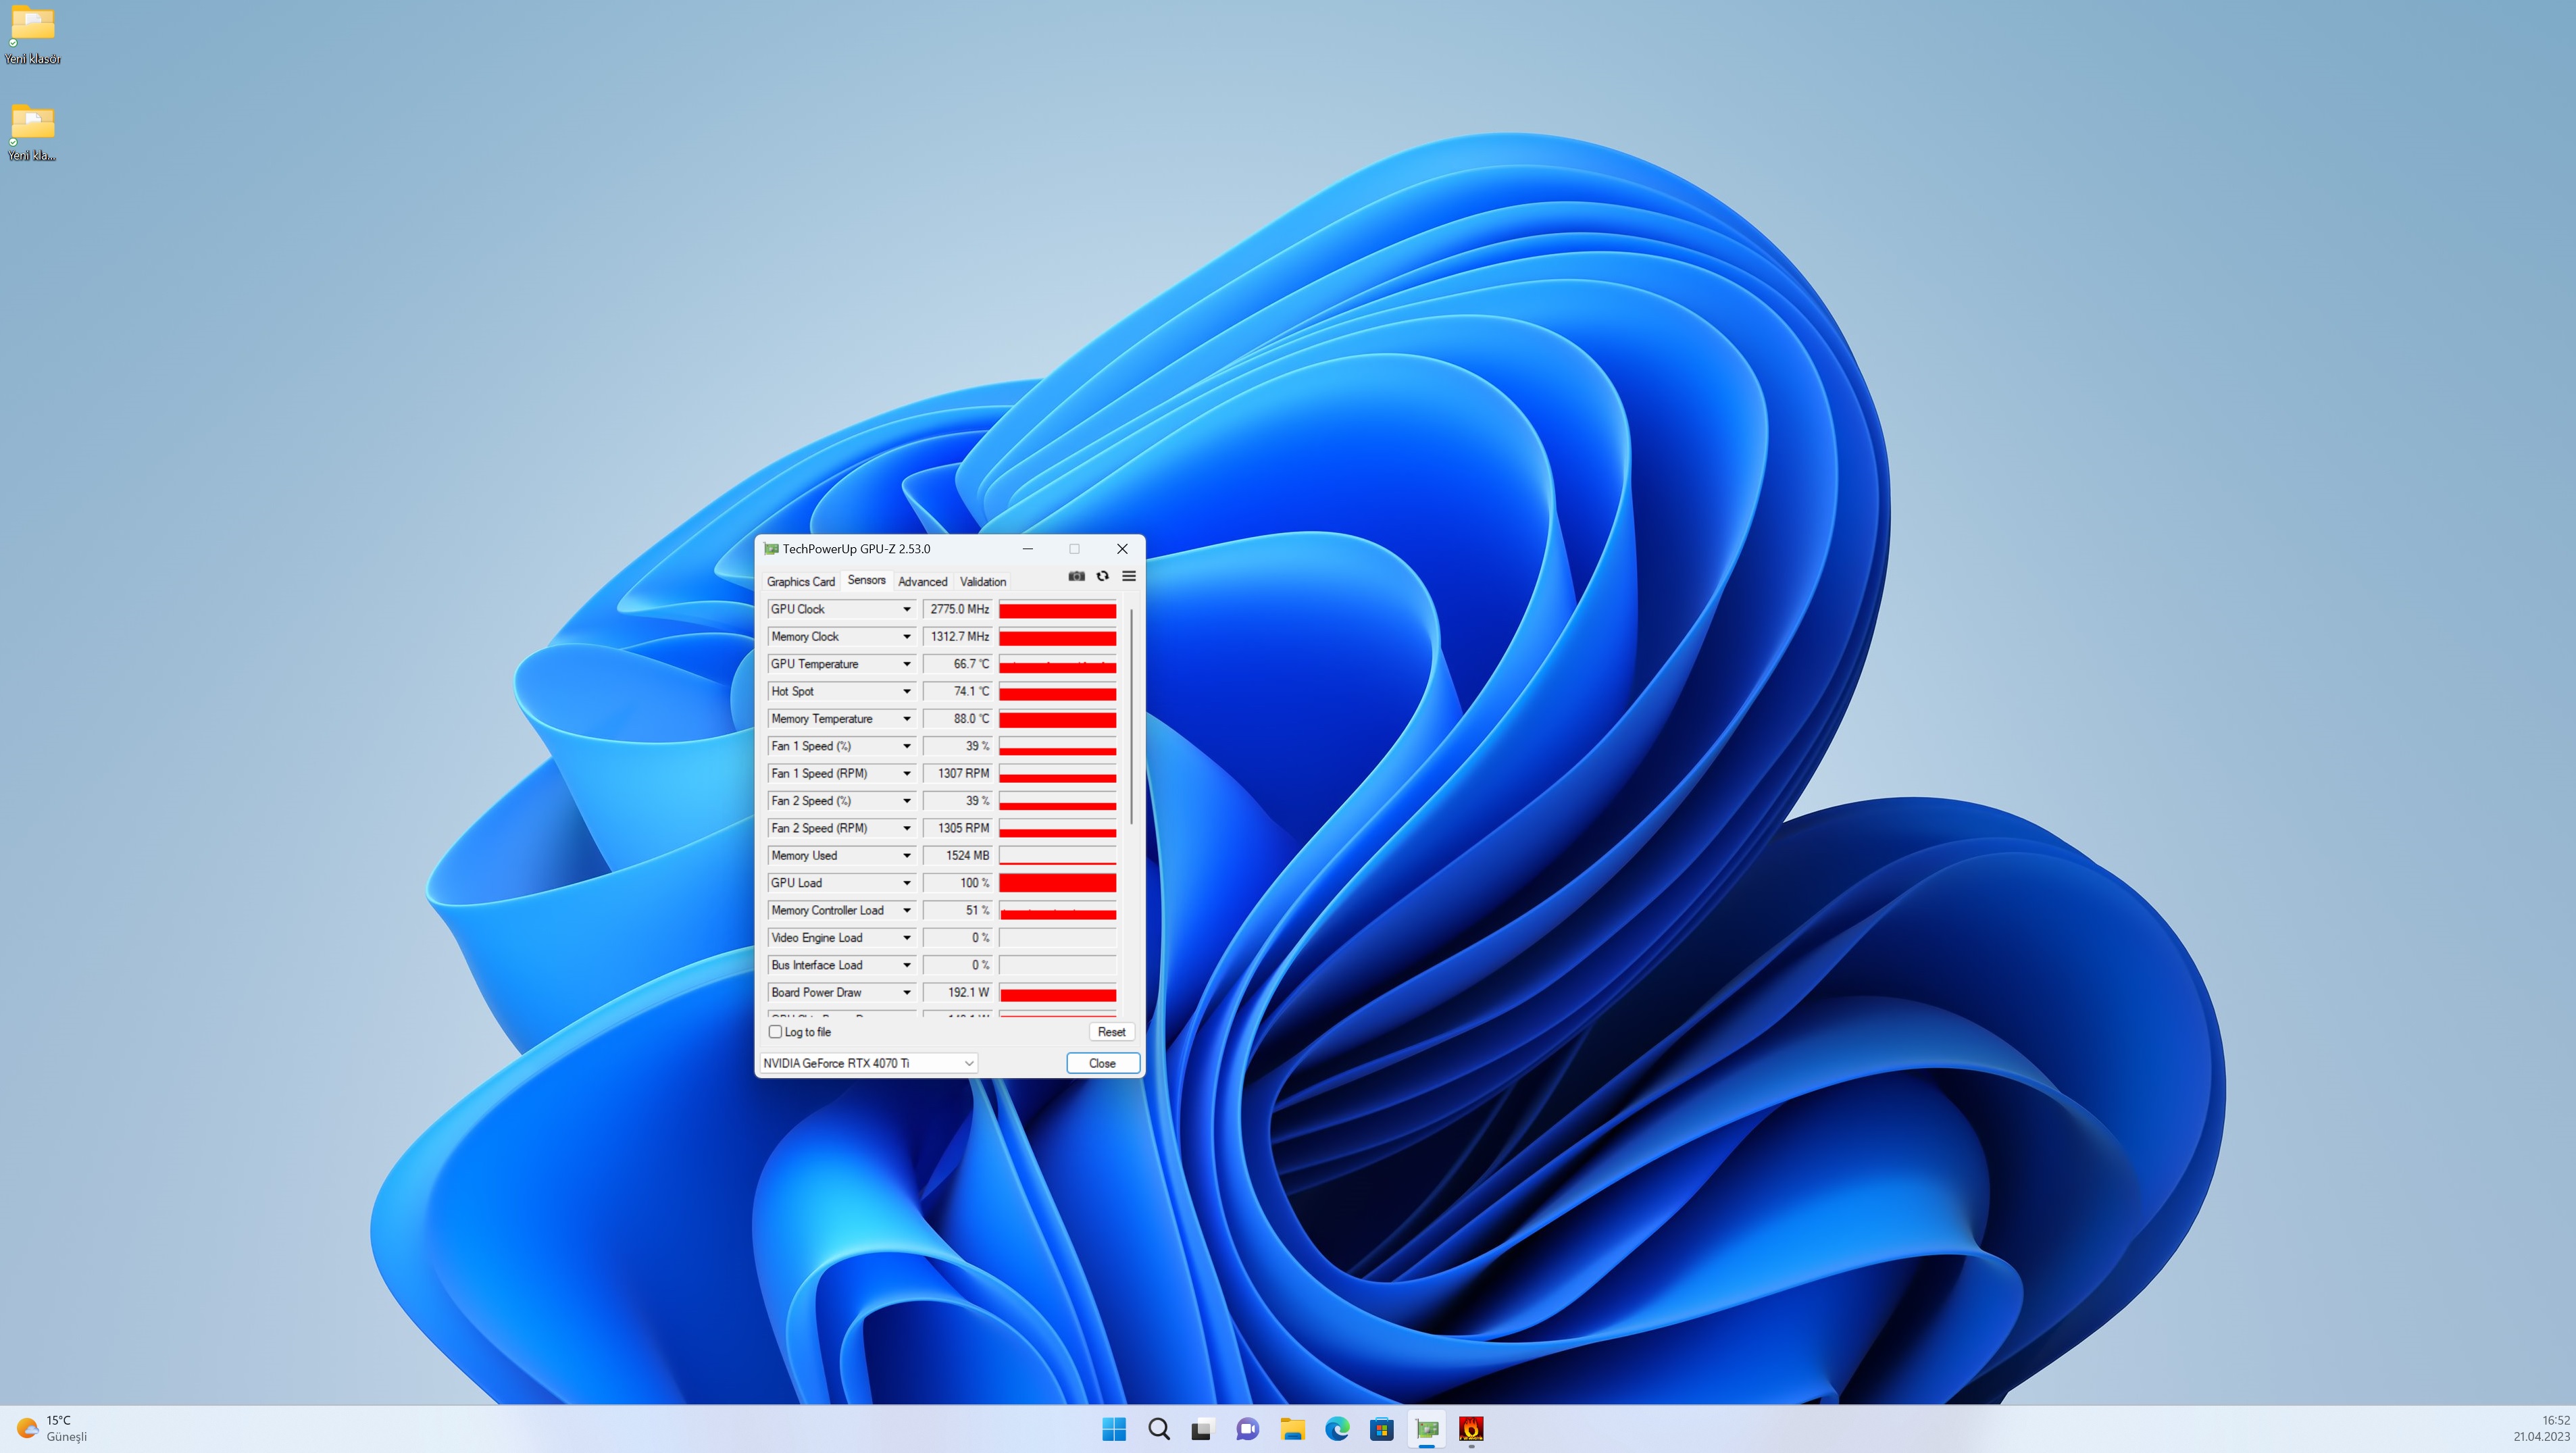
Task: Click the Memory Used history graph
Action: pos(1057,856)
